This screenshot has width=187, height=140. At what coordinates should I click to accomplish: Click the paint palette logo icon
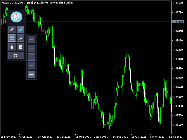(x=16, y=17)
